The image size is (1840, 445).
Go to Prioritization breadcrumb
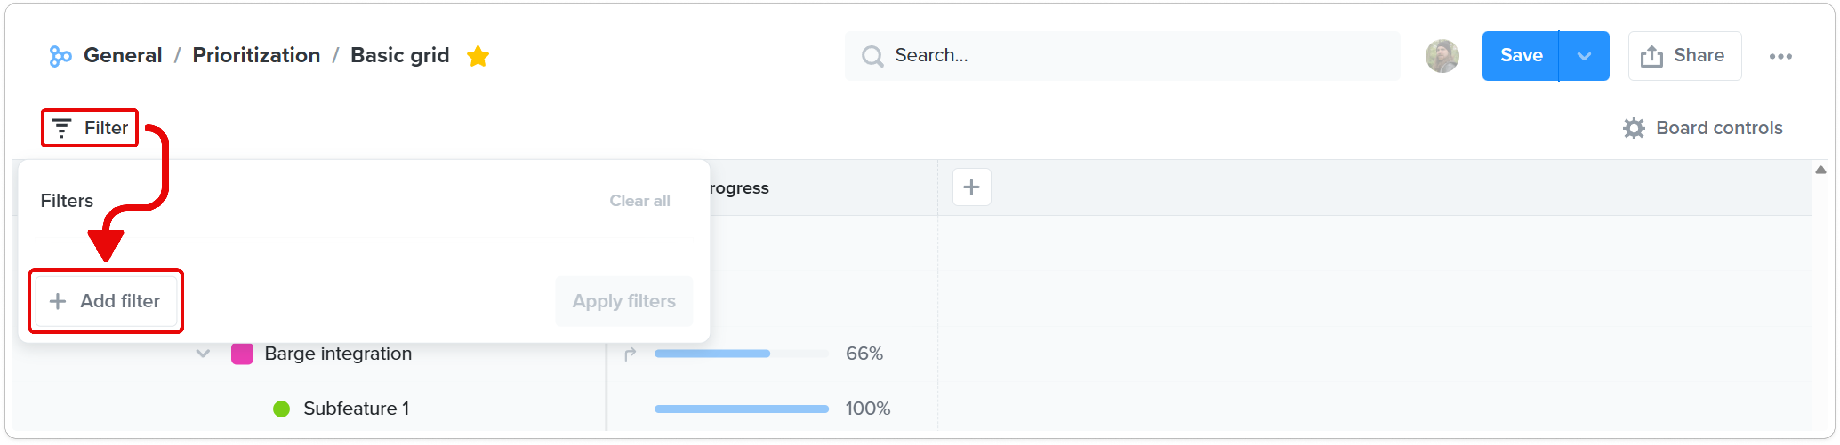point(256,56)
